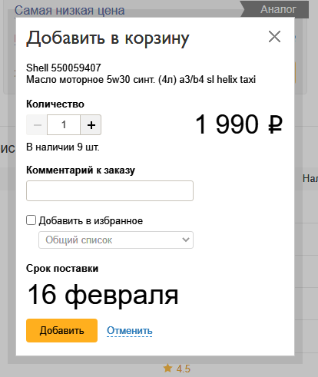The width and height of the screenshot is (318, 377).
Task: Click the Shell 550059407 product title
Action: (x=64, y=68)
